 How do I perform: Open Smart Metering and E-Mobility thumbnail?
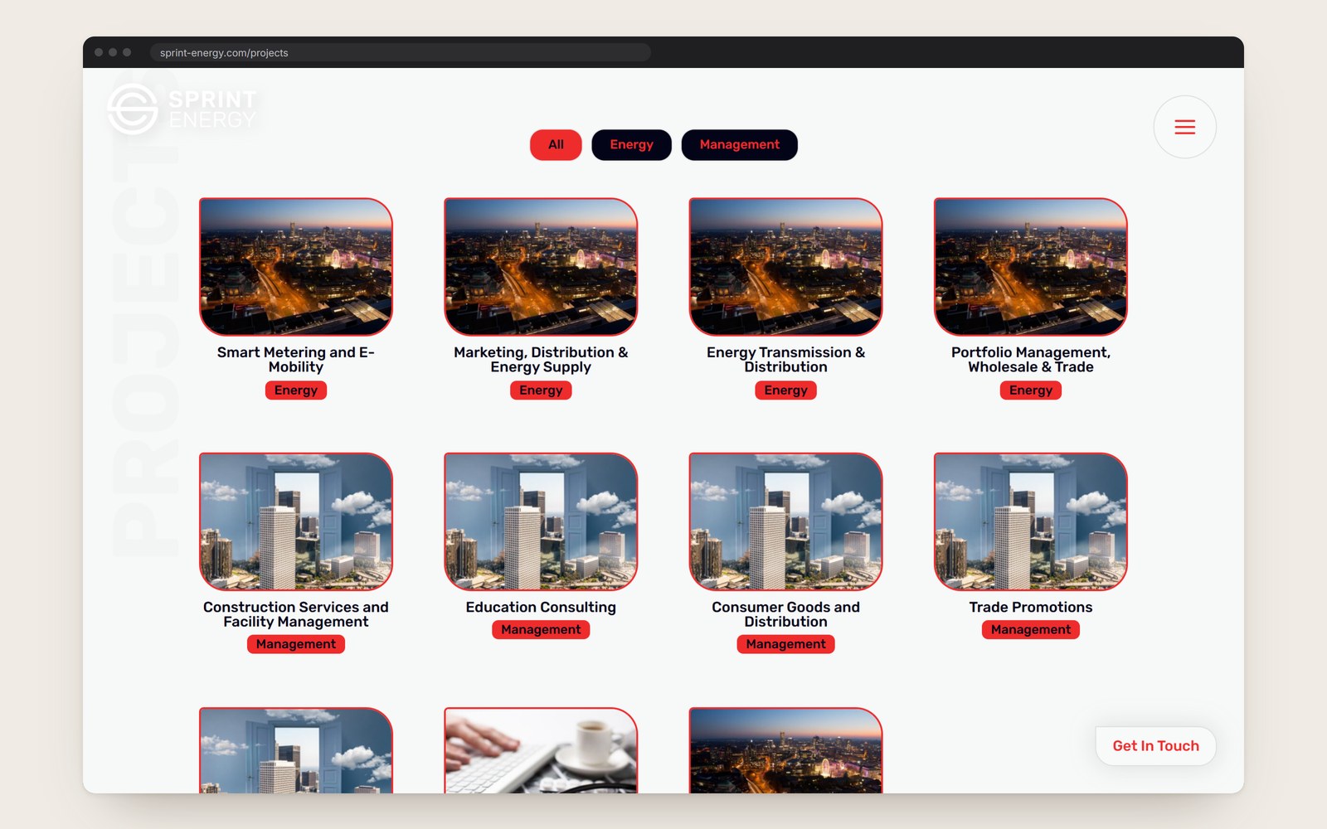296,267
